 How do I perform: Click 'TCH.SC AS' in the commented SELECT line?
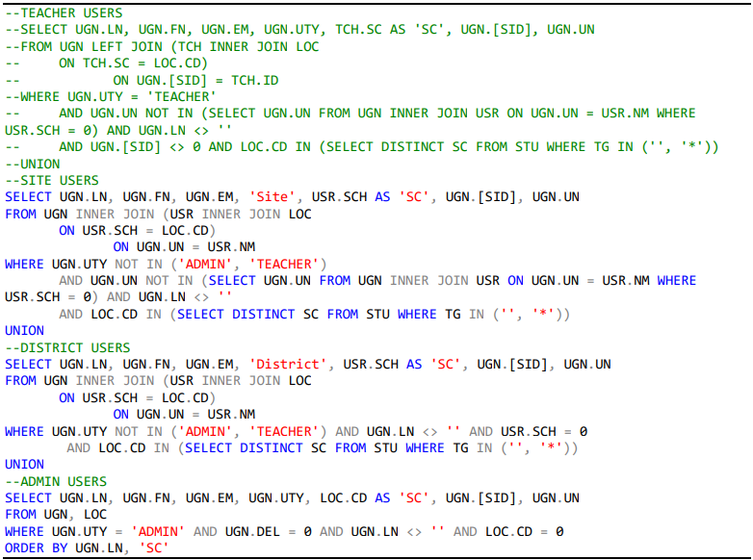coord(371,30)
